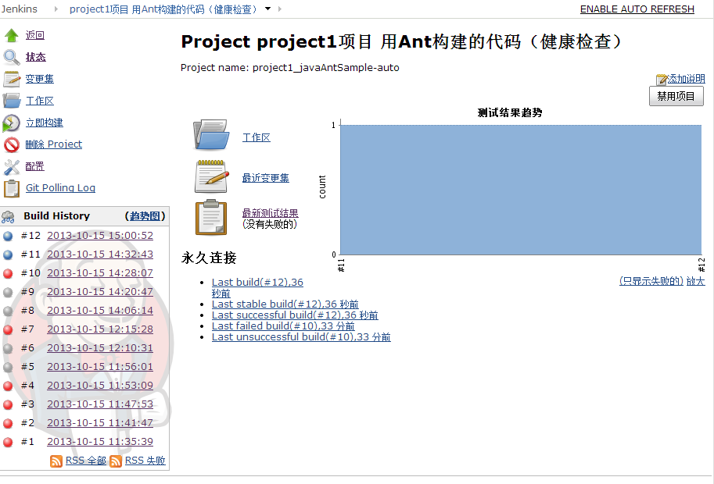Image resolution: width=714 pixels, height=484 pixels.
Task: Click the Jenkins breadcrumb link
Action: (x=19, y=9)
